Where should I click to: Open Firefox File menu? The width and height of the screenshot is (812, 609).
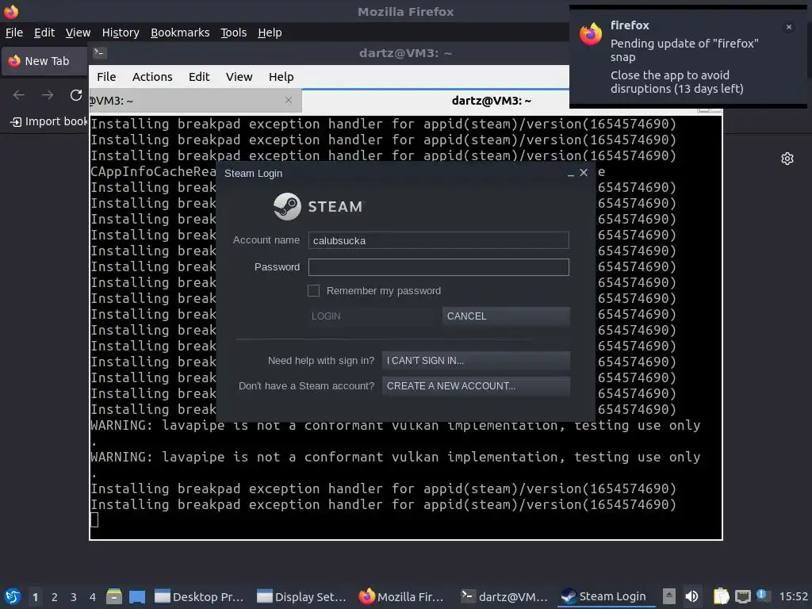[14, 33]
